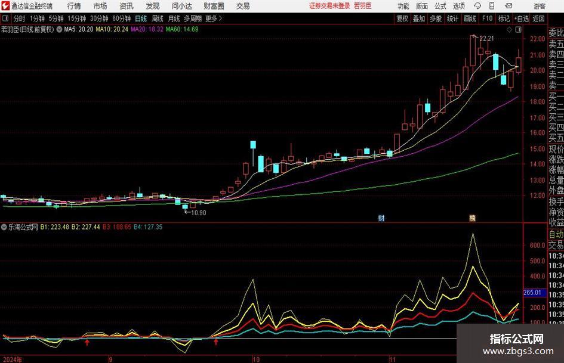The height and width of the screenshot is (363, 564).
Task: Open the 财富圈 menu
Action: click(x=214, y=6)
